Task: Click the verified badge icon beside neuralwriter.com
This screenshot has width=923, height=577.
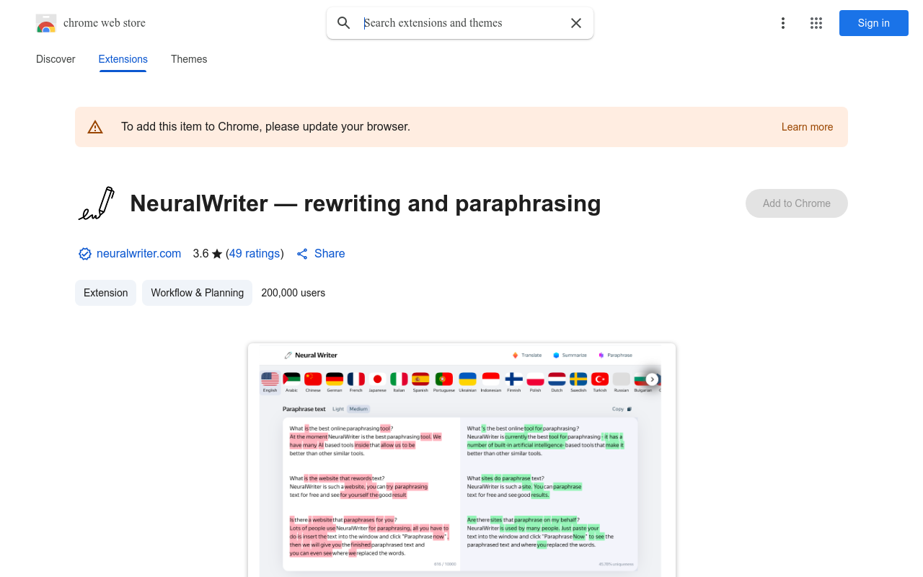Action: pyautogui.click(x=85, y=254)
